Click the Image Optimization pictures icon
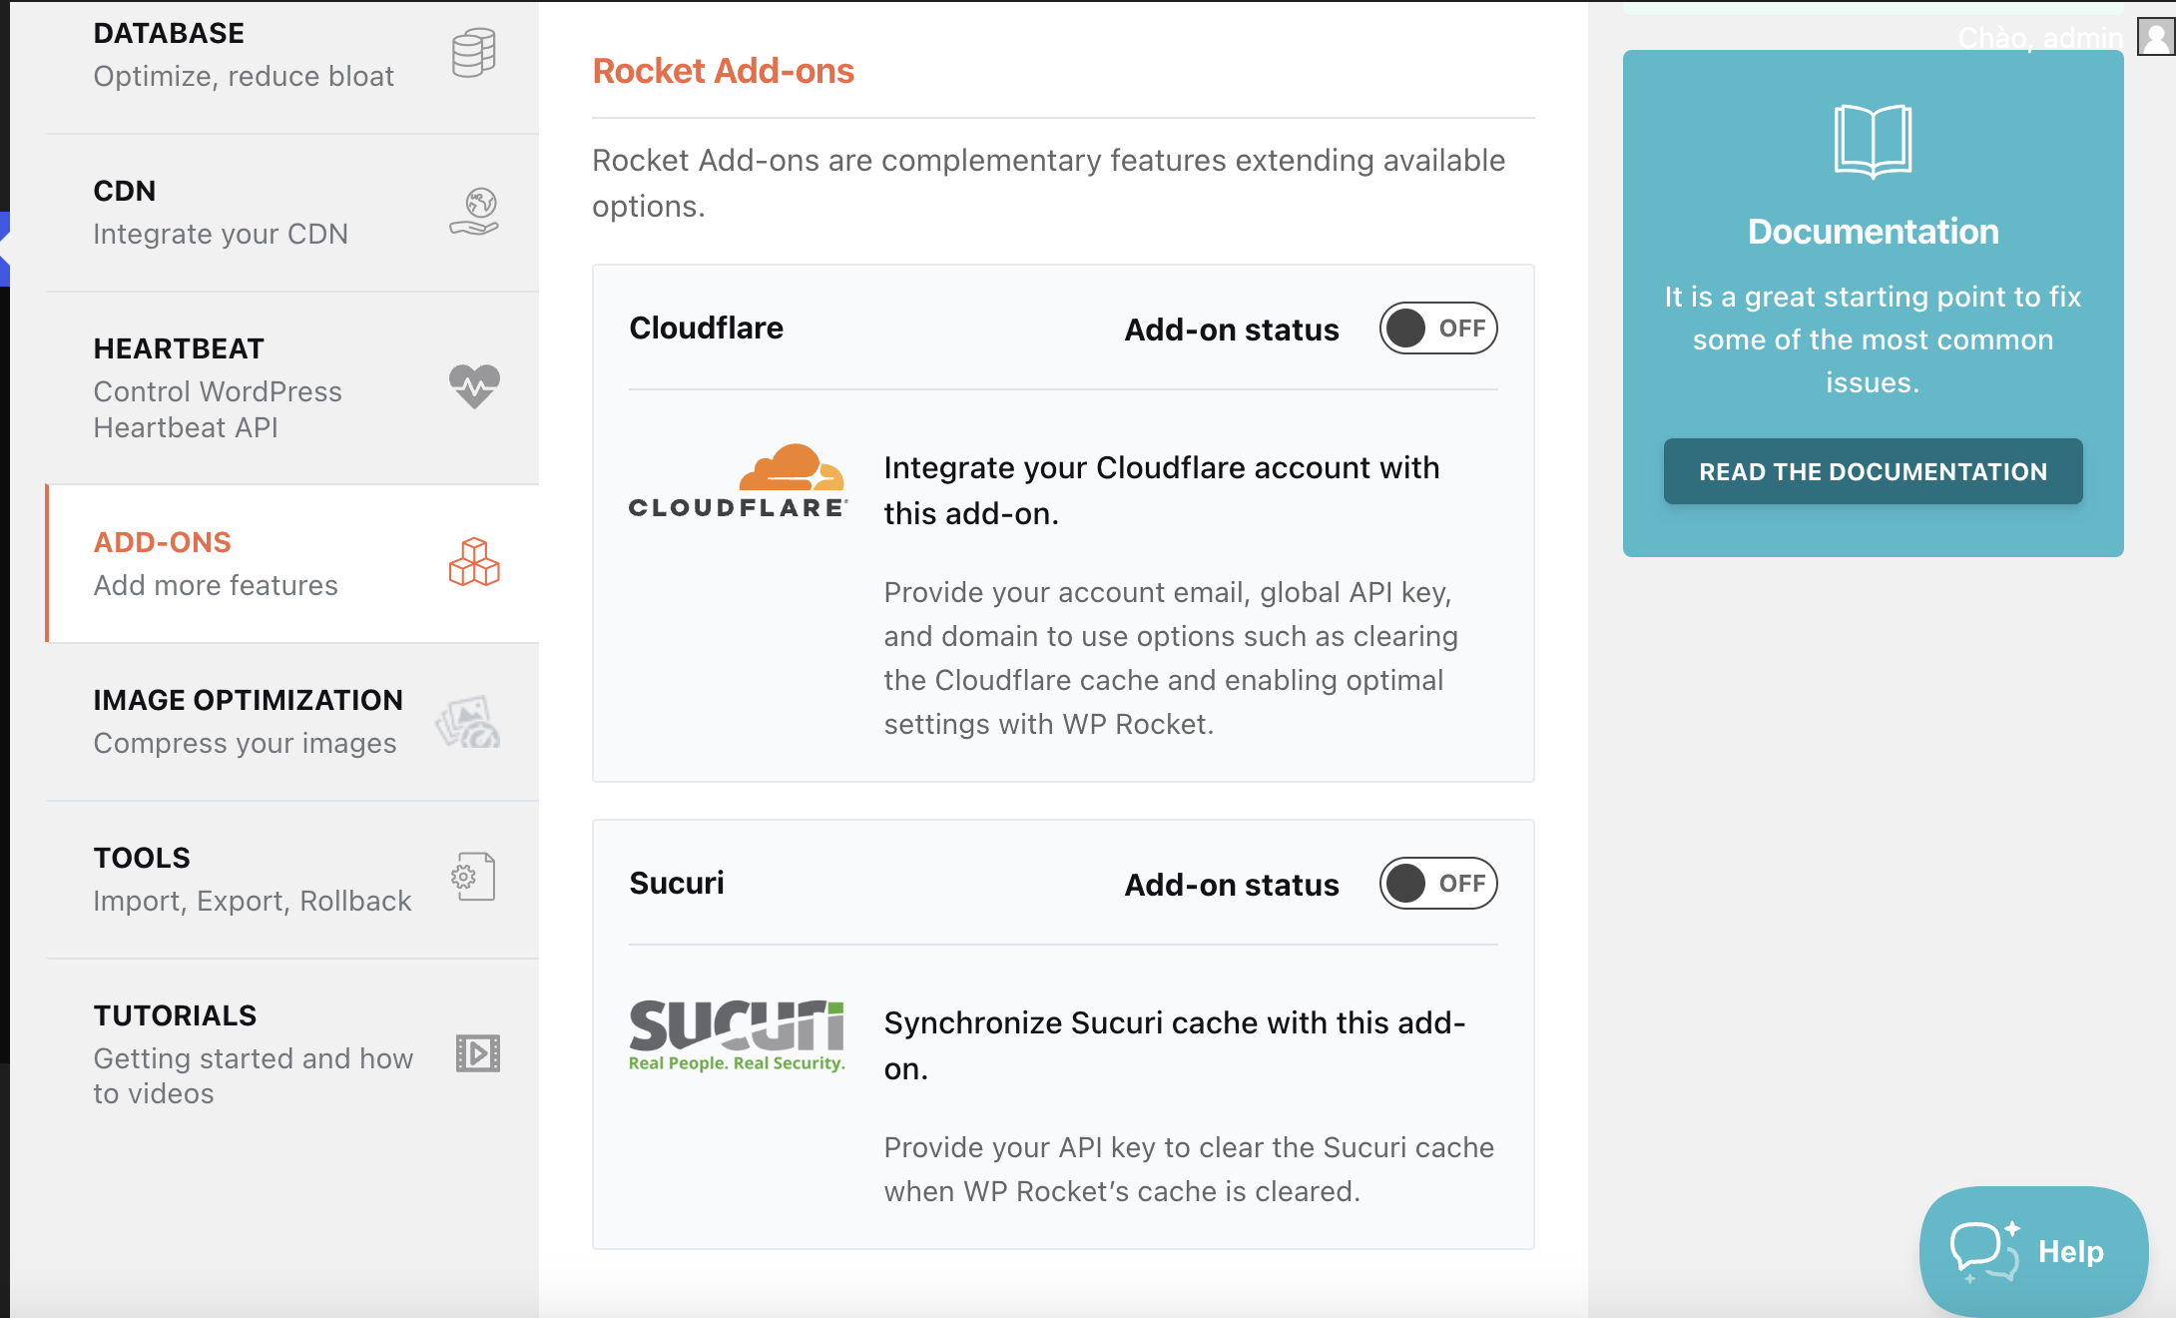The image size is (2176, 1318). (x=467, y=721)
